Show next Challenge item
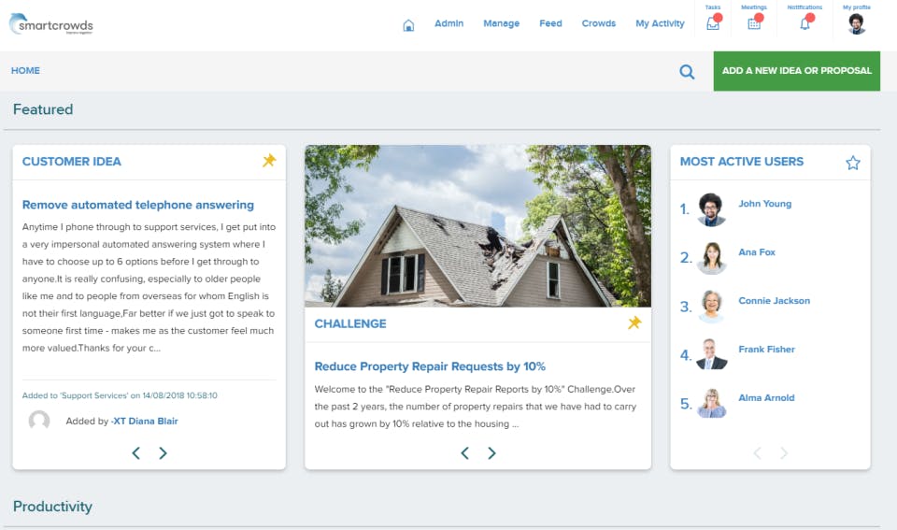The width and height of the screenshot is (897, 530). point(492,453)
